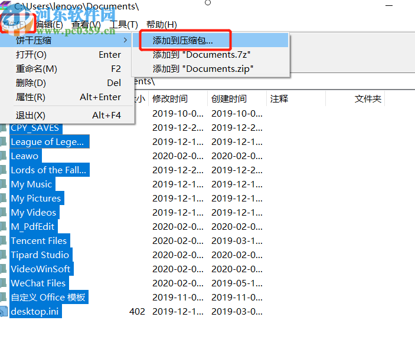The height and width of the screenshot is (350, 415).
Task: Click 自定义 Office 模板 modified date 2019-11-0...
Action: (178, 298)
